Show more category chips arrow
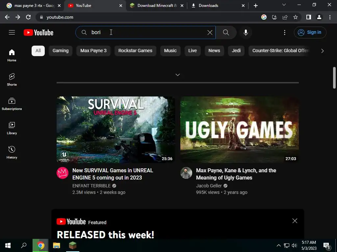This screenshot has height=252, width=337. pyautogui.click(x=322, y=51)
